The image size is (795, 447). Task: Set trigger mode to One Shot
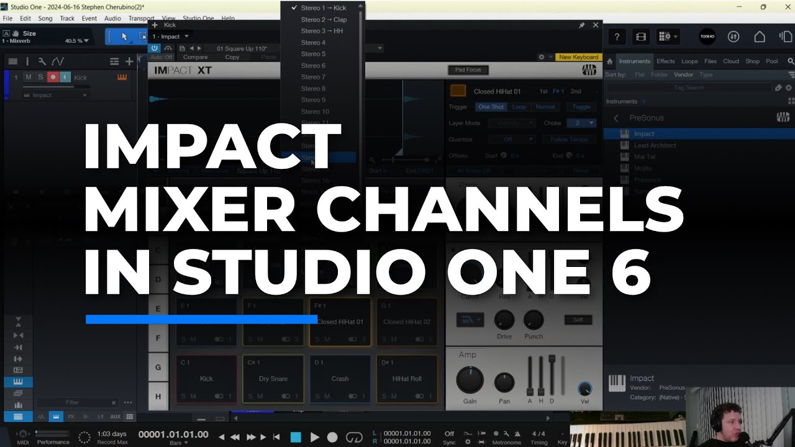(x=491, y=107)
